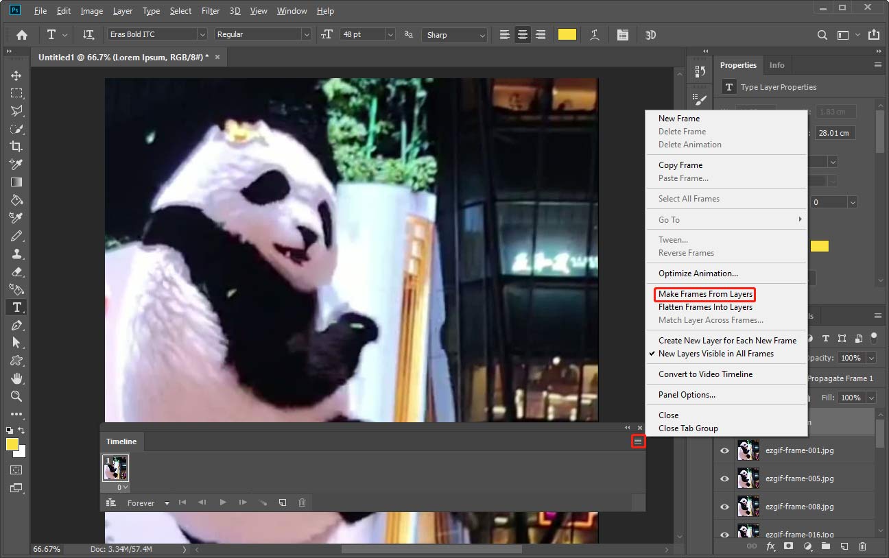Select the Move tool
Image resolution: width=889 pixels, height=558 pixels.
[16, 75]
